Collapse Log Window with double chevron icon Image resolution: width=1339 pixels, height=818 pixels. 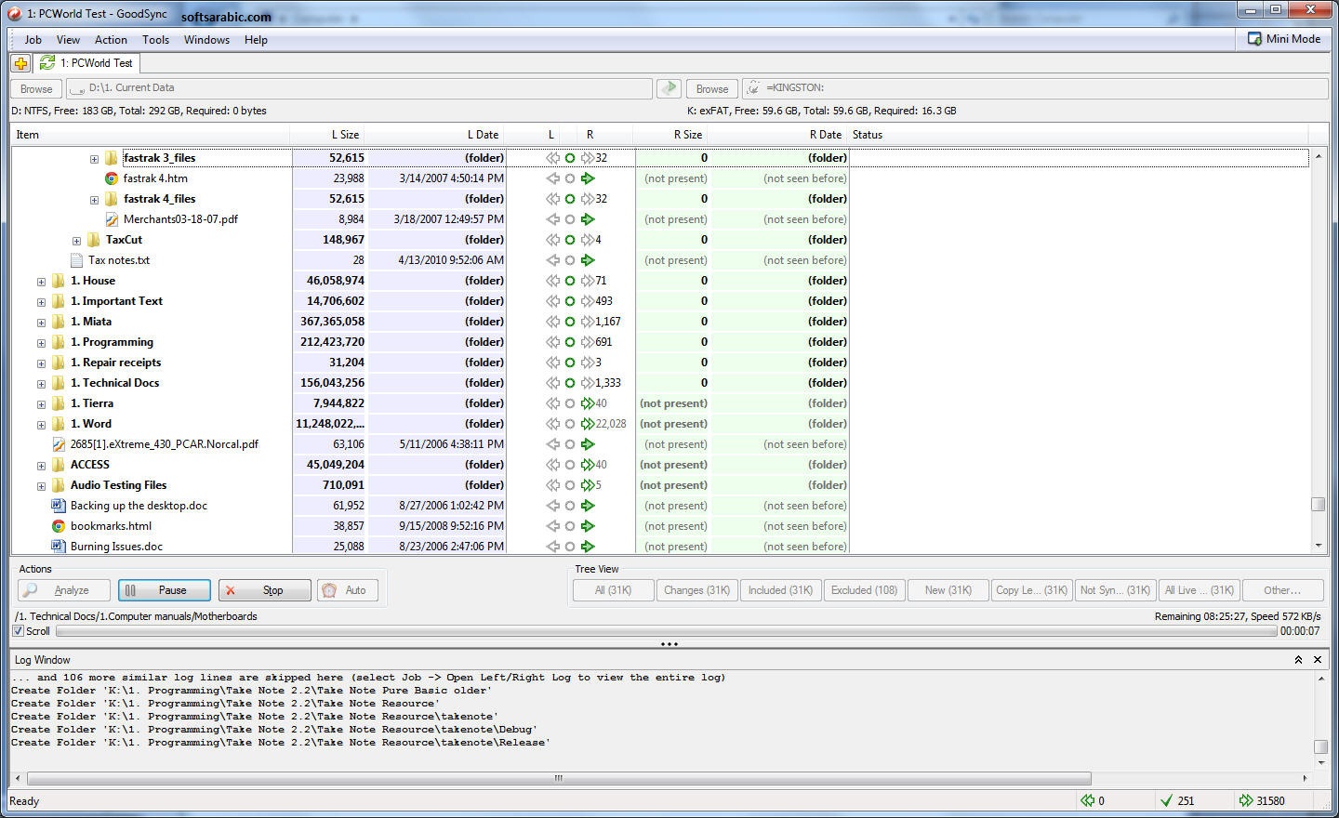click(1298, 659)
